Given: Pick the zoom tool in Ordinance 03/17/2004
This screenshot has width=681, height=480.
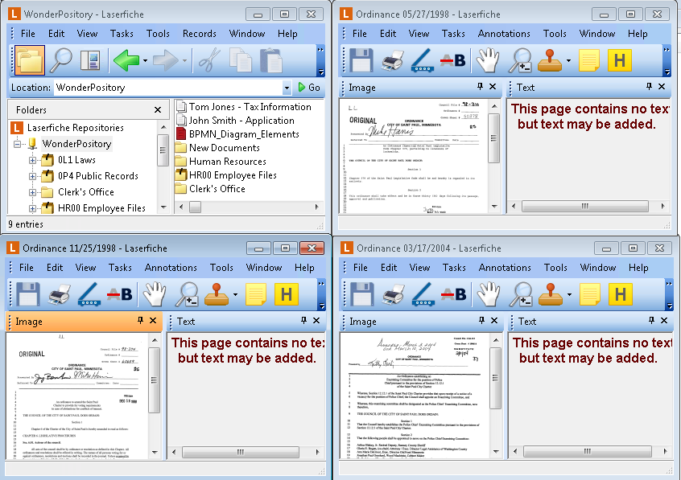Looking at the screenshot, I should pyautogui.click(x=521, y=294).
